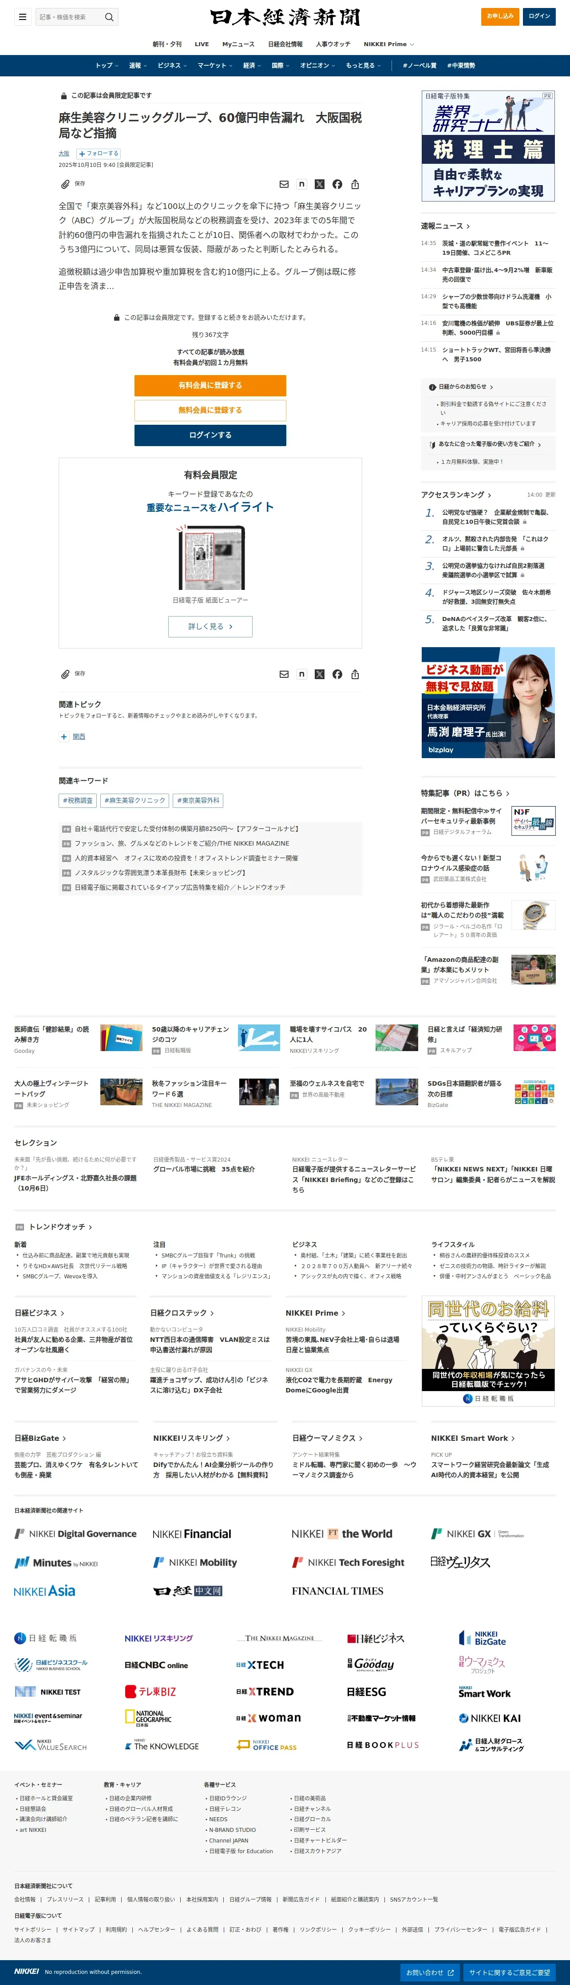Open 特集記事（PR）はこちら link
The height and width of the screenshot is (1985, 570).
[465, 793]
